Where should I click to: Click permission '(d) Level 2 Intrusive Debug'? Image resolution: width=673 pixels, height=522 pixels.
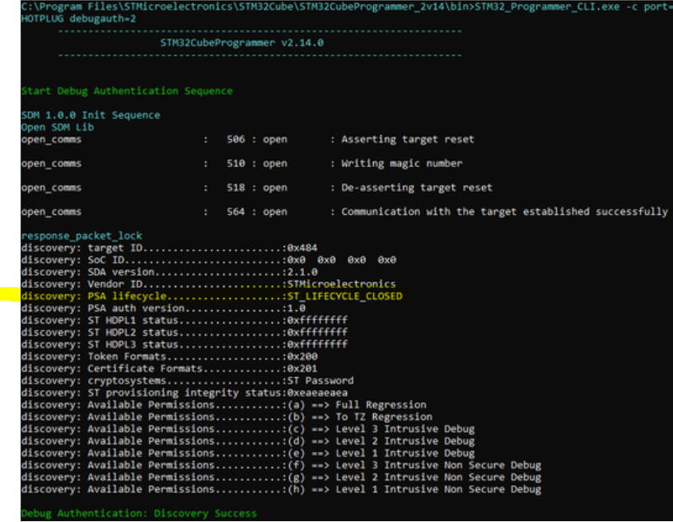pos(381,441)
